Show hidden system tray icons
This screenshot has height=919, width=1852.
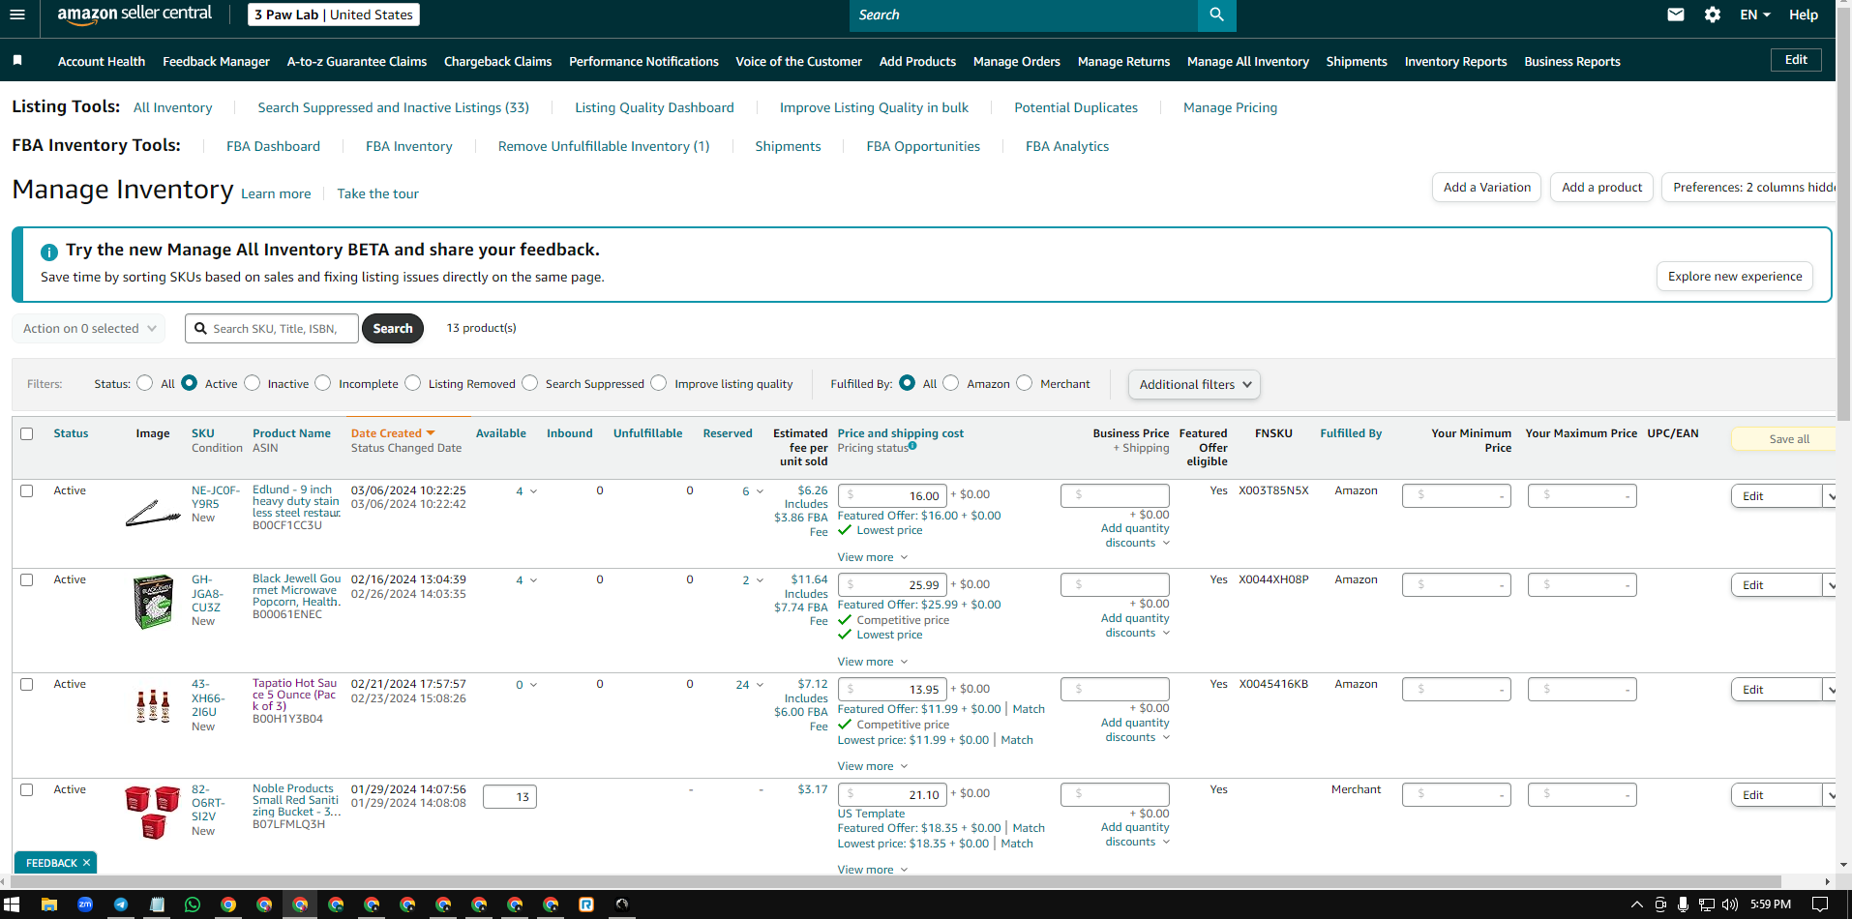click(1637, 904)
